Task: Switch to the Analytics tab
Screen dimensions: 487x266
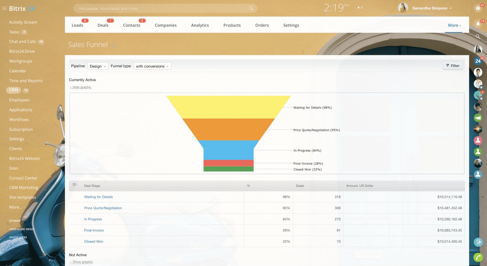Action: pos(200,25)
